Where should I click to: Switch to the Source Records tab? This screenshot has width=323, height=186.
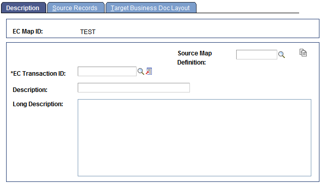pos(76,8)
